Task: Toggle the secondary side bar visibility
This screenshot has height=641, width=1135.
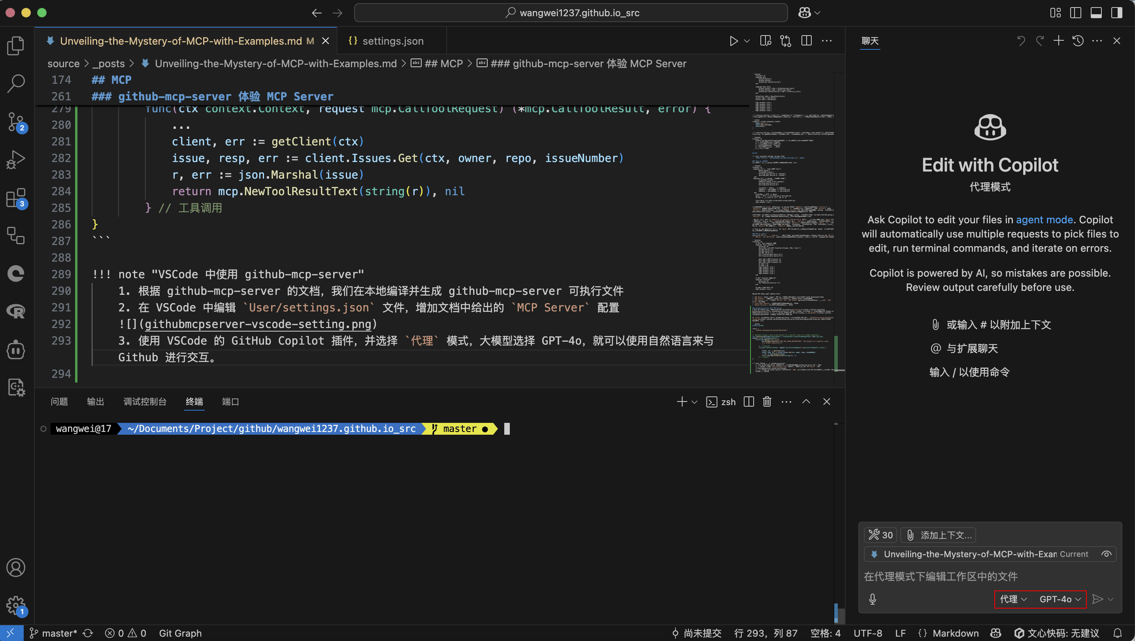Action: coord(1116,13)
